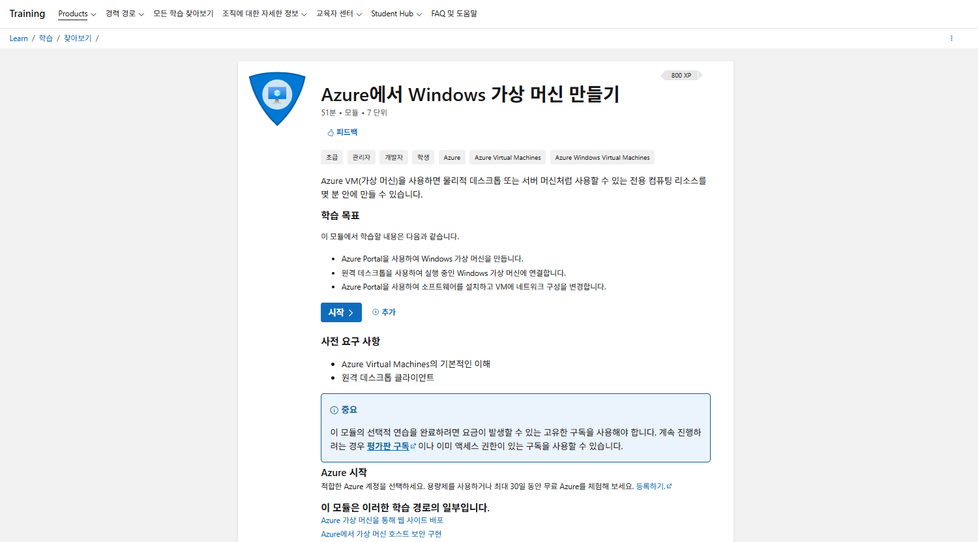Click the 시작 start button
978x542 pixels.
tap(341, 312)
